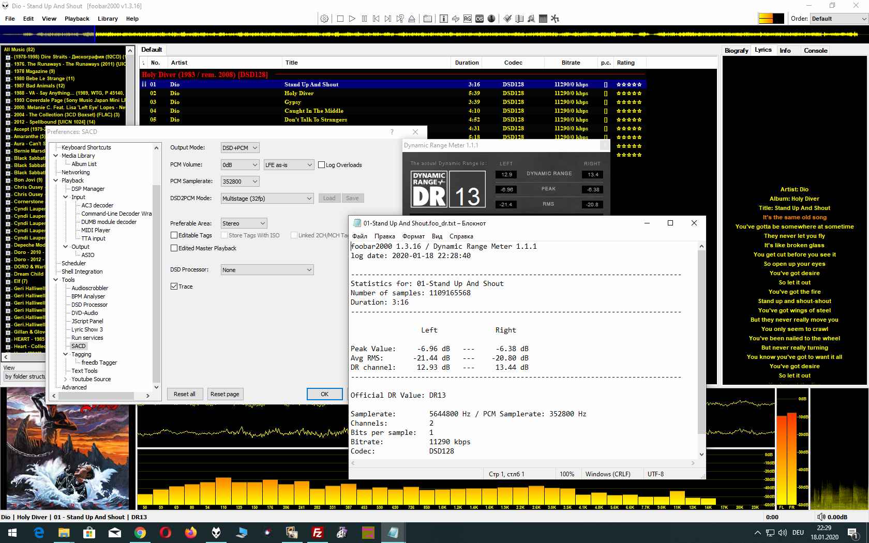Open the Output Mode dropdown
The width and height of the screenshot is (869, 543).
[x=240, y=148]
